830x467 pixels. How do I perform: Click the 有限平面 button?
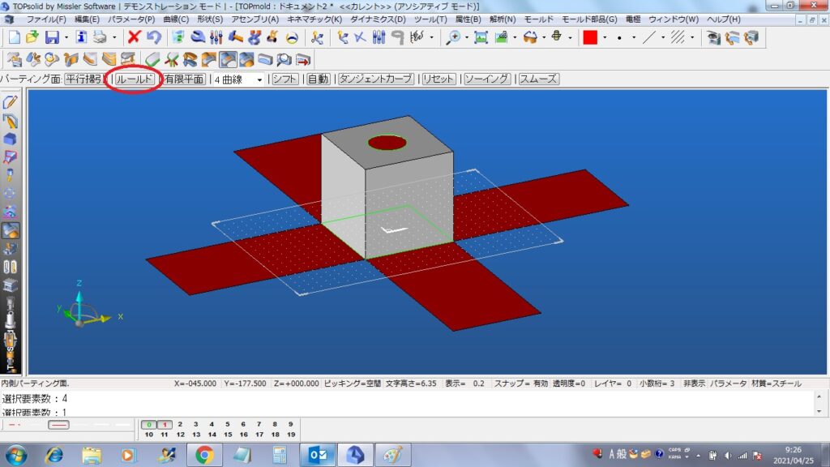click(x=184, y=79)
